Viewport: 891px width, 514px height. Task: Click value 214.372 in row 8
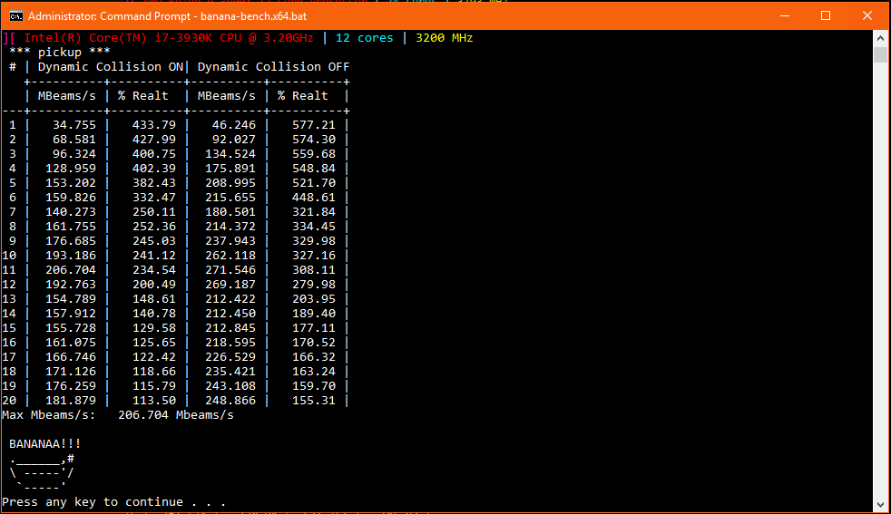[230, 227]
